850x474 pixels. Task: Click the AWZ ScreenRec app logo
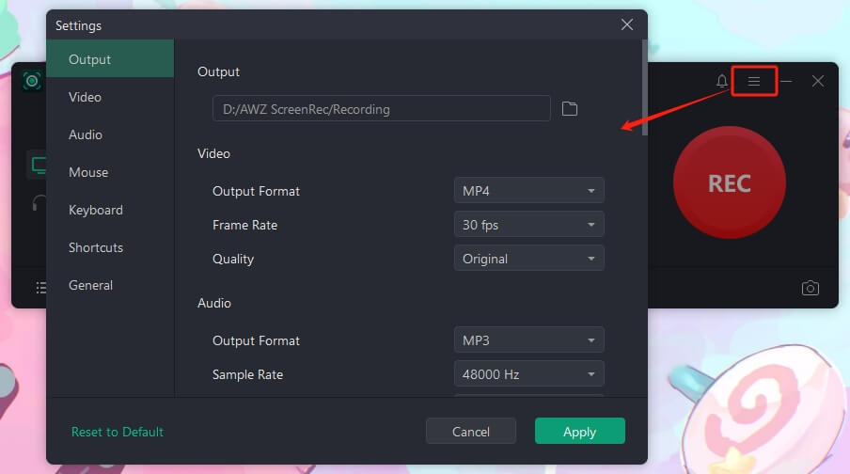coord(32,82)
